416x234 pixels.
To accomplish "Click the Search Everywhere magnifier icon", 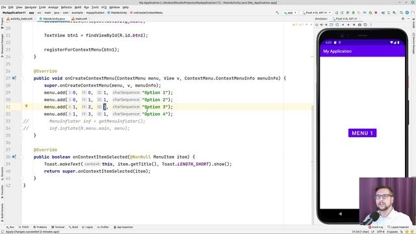I will click(x=401, y=12).
